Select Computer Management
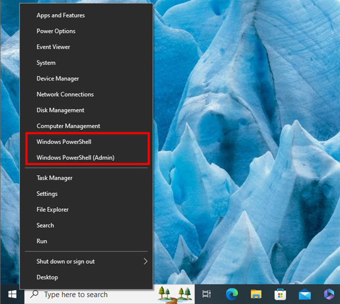340x304 pixels. click(86, 126)
